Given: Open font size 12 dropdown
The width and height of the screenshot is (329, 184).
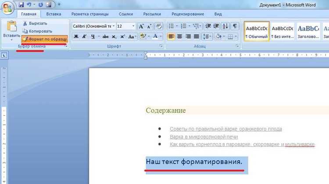Looking at the screenshot, I should tap(133, 26).
